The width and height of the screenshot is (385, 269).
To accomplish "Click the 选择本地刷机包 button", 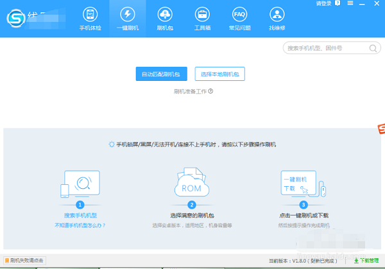I will pos(219,74).
